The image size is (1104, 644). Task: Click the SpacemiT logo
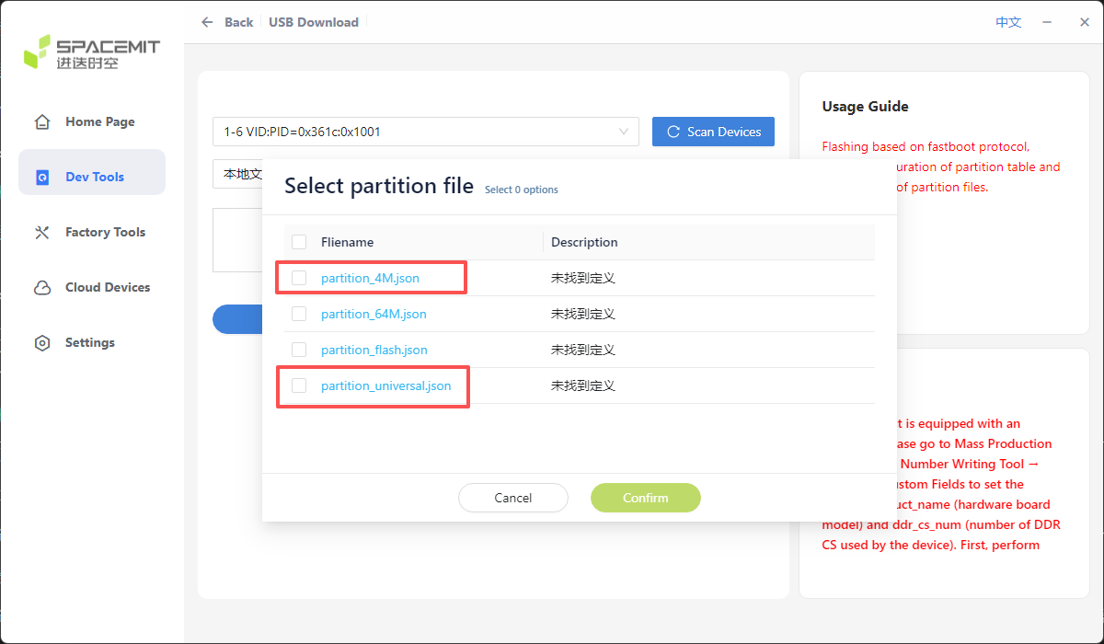[92, 52]
